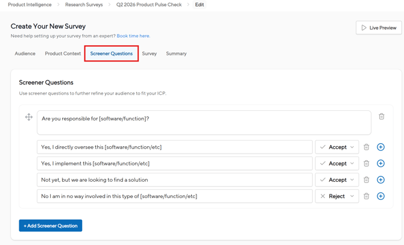This screenshot has width=404, height=245.
Task: Add answer after 'Yes, I implement this' row
Action: (380, 163)
